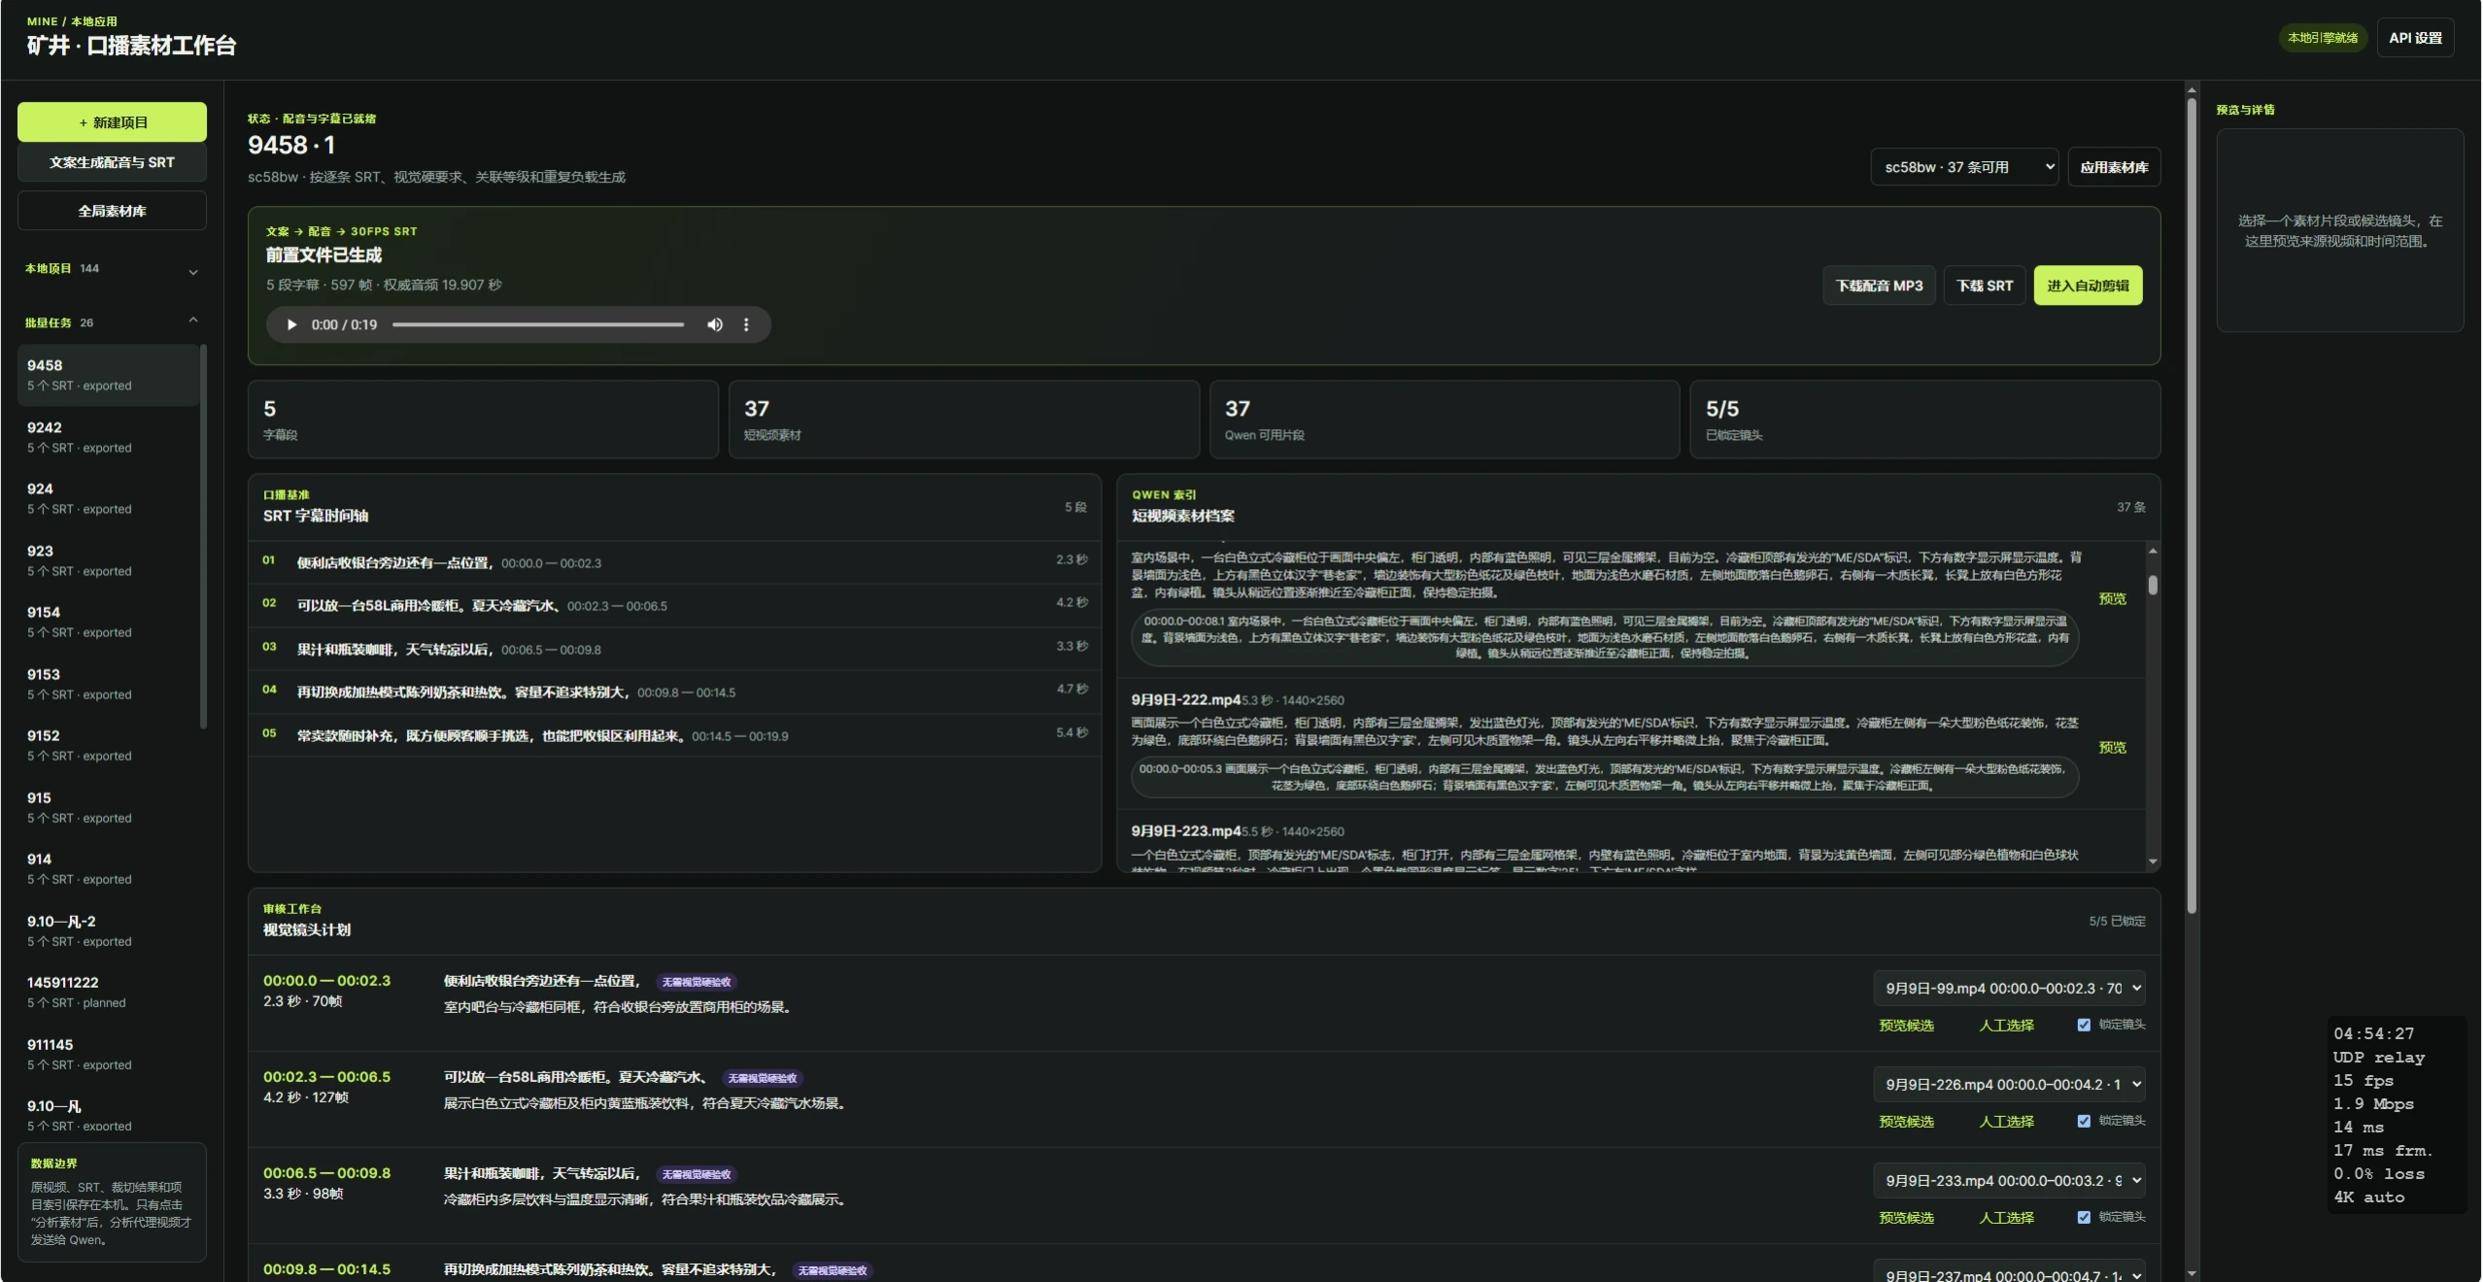The height and width of the screenshot is (1282, 2483).
Task: Open the audio player more-options menu
Action: click(746, 324)
